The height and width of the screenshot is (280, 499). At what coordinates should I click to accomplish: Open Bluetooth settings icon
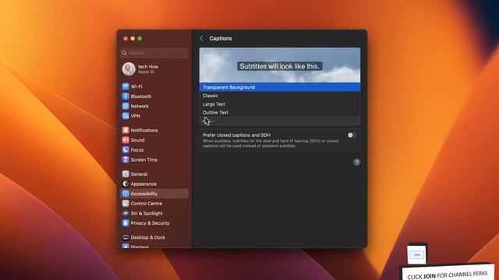126,96
